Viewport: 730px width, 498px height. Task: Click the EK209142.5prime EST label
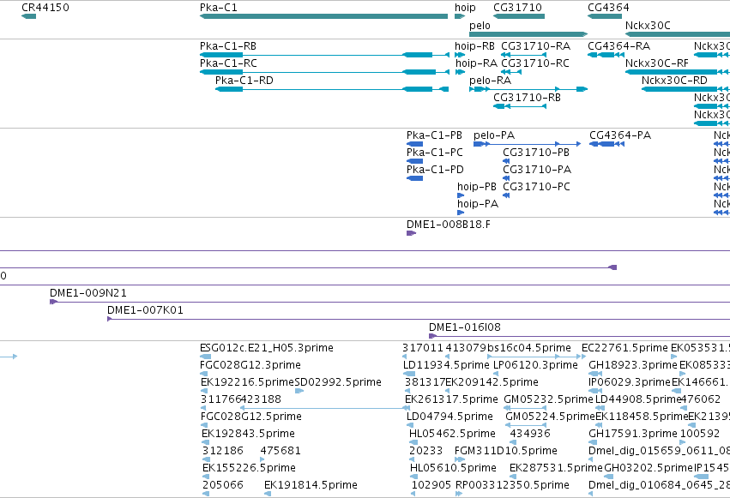492,382
